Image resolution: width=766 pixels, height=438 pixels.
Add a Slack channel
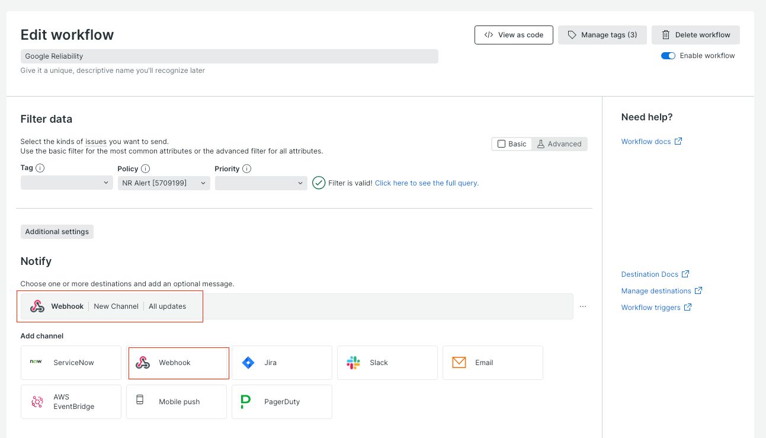pyautogui.click(x=387, y=363)
